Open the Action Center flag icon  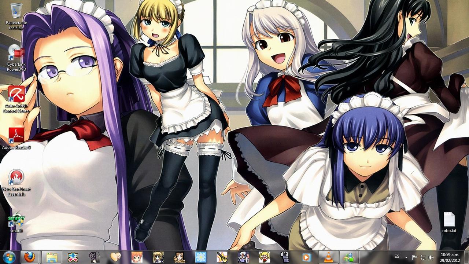click(415, 257)
